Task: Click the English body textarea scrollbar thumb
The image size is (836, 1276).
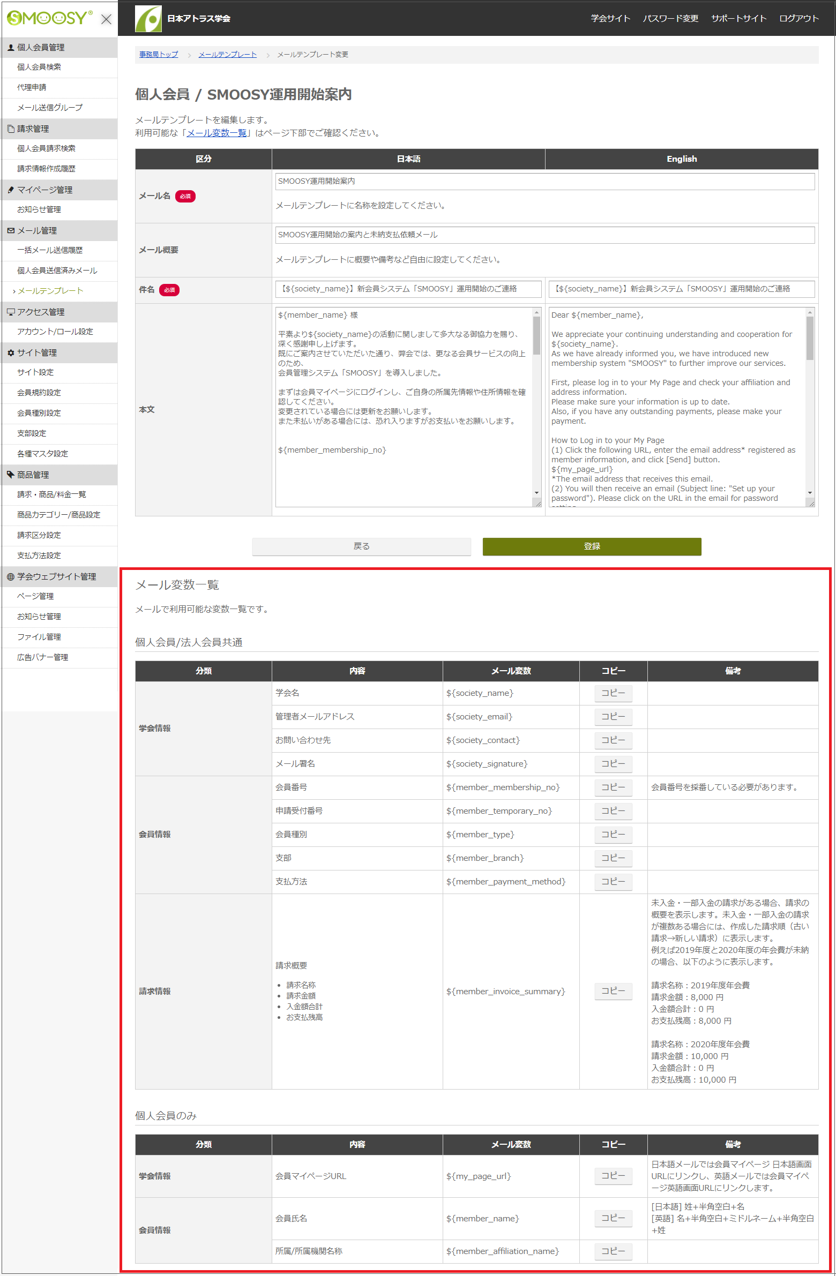Action: [x=810, y=339]
